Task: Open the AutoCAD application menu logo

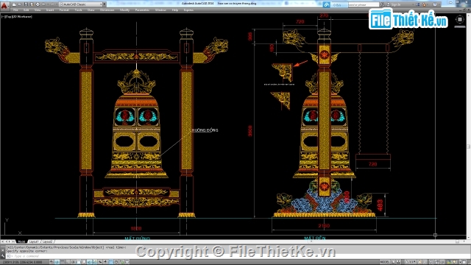Action: [4, 5]
